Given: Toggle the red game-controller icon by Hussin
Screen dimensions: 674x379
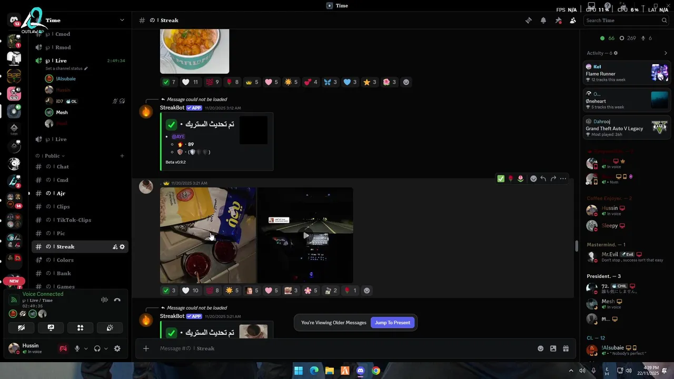Looking at the screenshot, I should pyautogui.click(x=63, y=348).
